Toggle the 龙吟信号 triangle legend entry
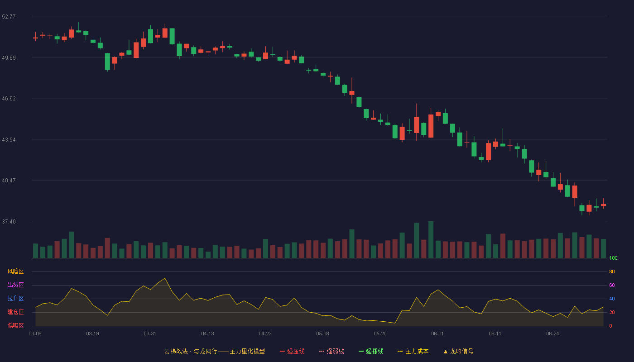Screen dimensions: 634x362 pyautogui.click(x=458, y=351)
